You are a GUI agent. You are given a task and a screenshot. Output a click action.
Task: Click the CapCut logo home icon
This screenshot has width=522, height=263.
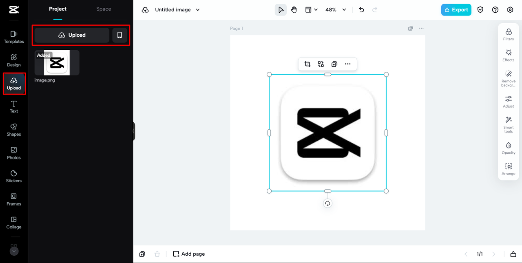14,10
